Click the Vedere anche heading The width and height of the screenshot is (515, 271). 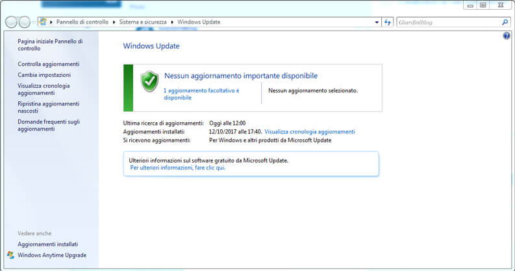point(34,233)
